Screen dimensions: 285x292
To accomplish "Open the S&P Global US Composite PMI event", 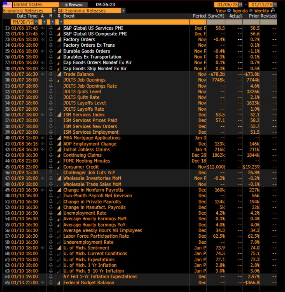I will [x=95, y=34].
